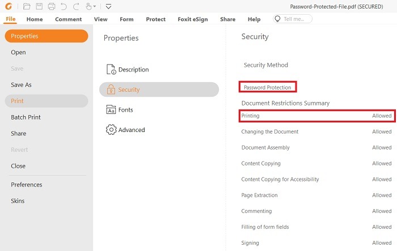Click the Commenting restriction label
The image size is (397, 251).
[x=256, y=211]
